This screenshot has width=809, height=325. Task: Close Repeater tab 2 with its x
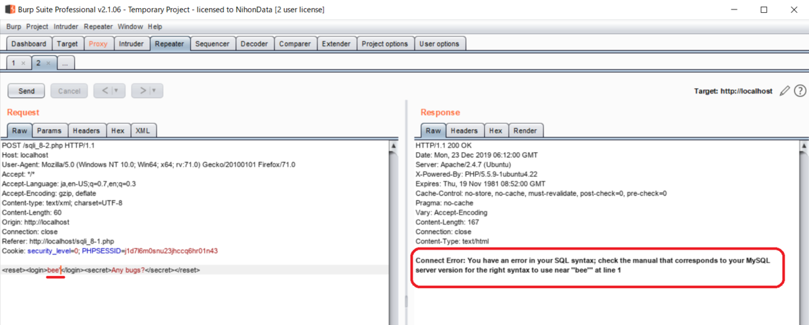(x=49, y=63)
